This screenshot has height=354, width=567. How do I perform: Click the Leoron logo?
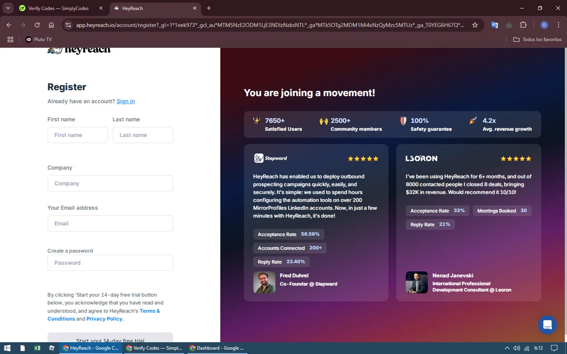point(421,159)
